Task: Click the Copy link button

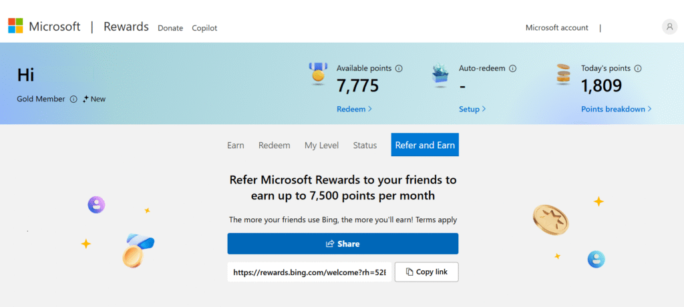Action: [426, 272]
